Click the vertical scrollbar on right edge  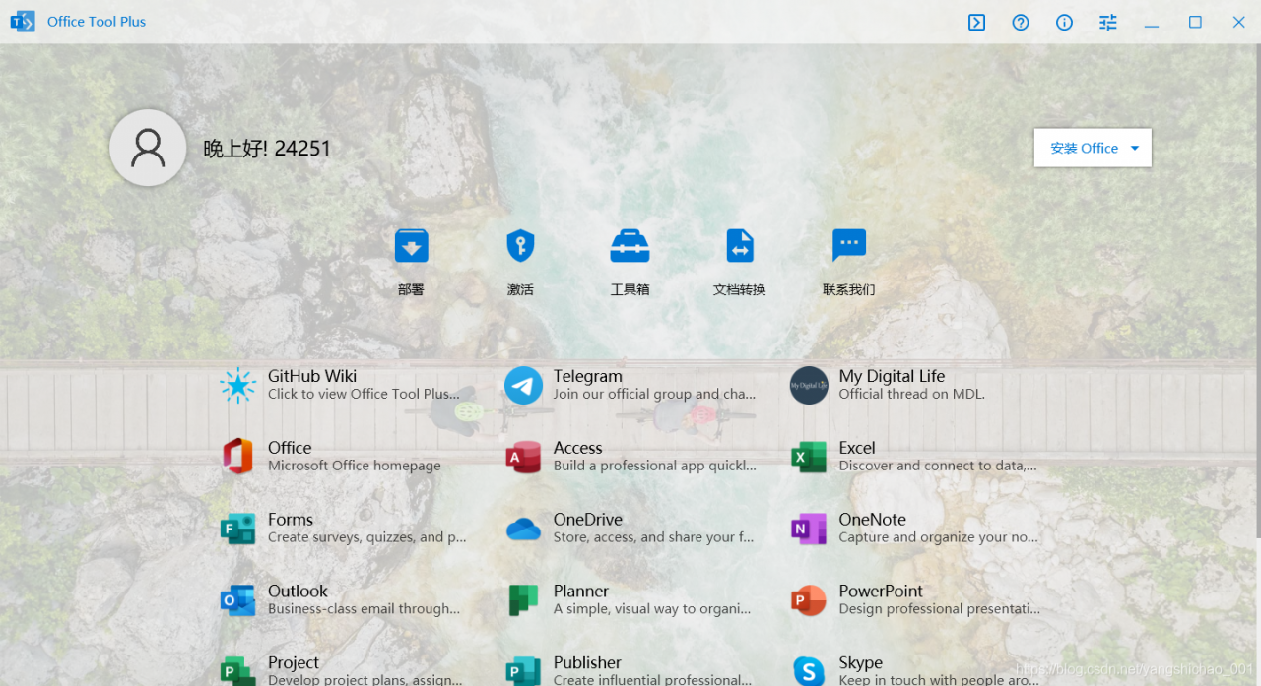point(1258,293)
